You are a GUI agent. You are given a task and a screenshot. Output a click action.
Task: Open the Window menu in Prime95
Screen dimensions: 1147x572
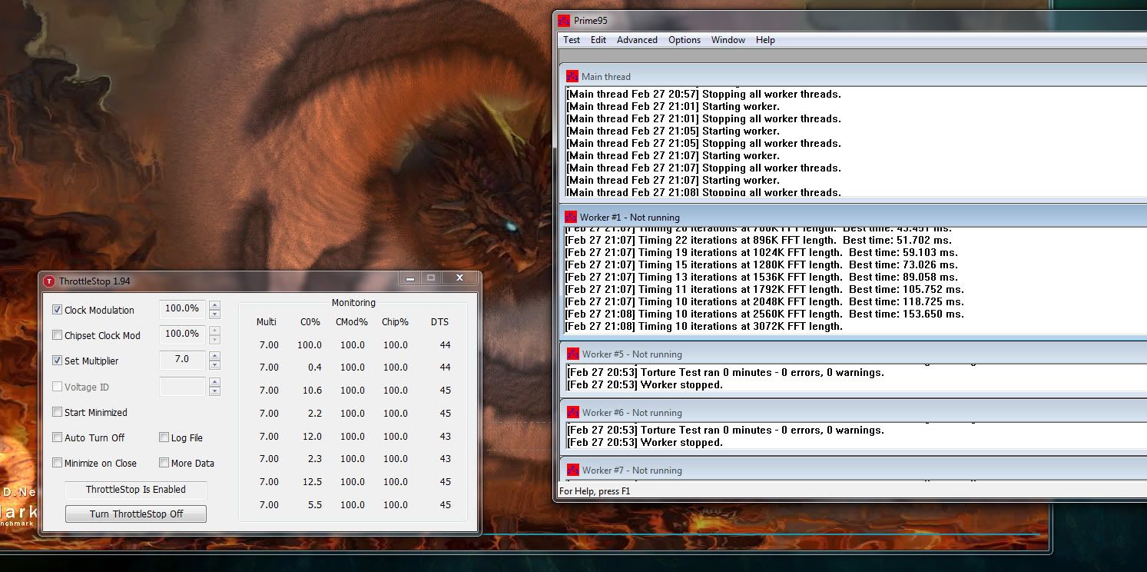(728, 40)
